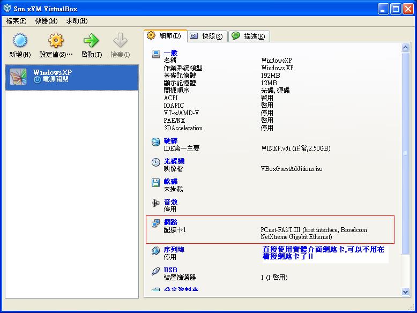Click the serial port (序列埠) icon
Screen dimensions: 417x313
[156, 250]
